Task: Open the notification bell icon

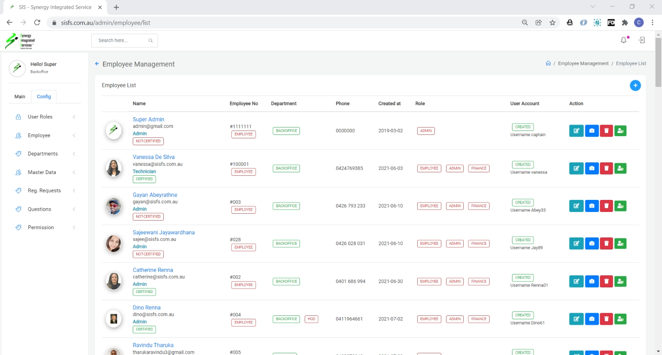Action: 624,40
